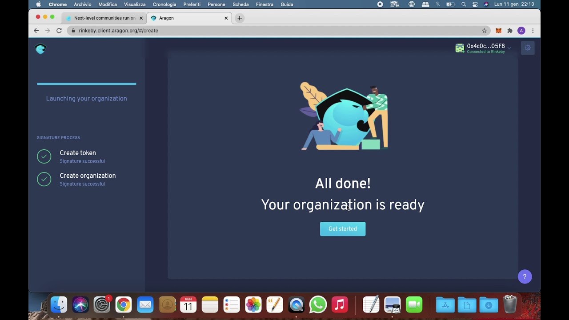The image size is (569, 320).
Task: Open the Downloads folder in dock
Action: click(489, 304)
